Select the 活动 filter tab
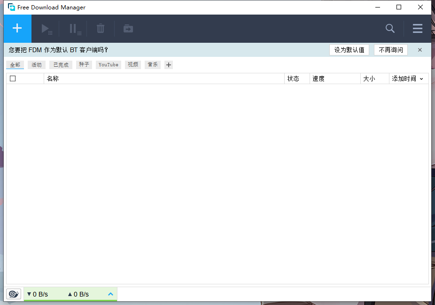The image size is (435, 305). pos(36,65)
